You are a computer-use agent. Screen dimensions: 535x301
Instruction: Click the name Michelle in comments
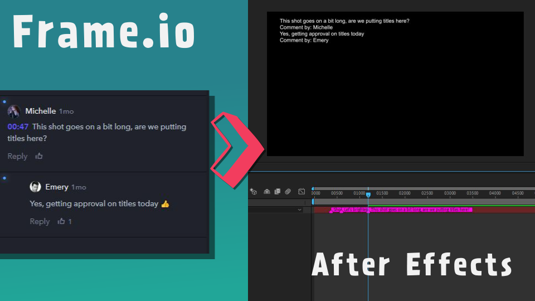tap(40, 111)
